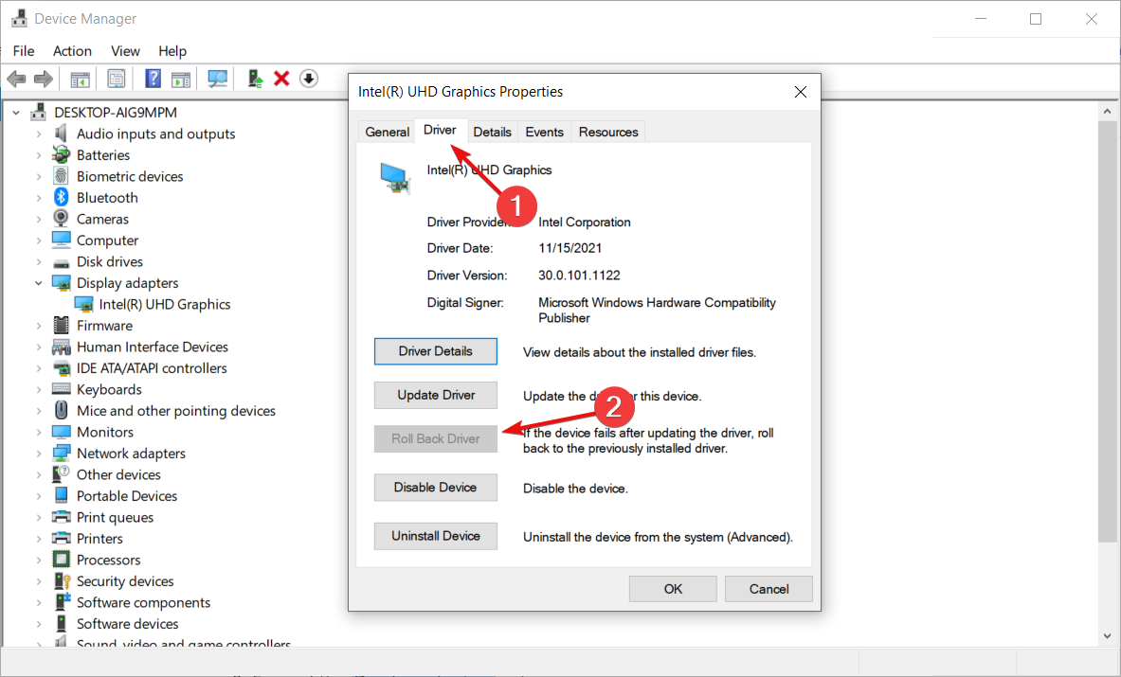The height and width of the screenshot is (677, 1121).
Task: Click the Security devices key icon
Action: pyautogui.click(x=63, y=581)
